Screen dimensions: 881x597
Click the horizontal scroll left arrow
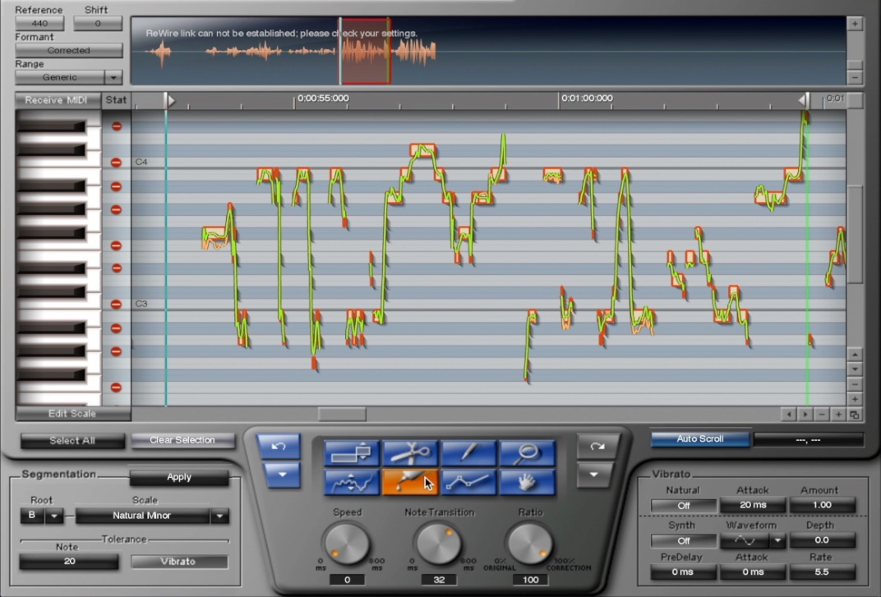[x=789, y=415]
